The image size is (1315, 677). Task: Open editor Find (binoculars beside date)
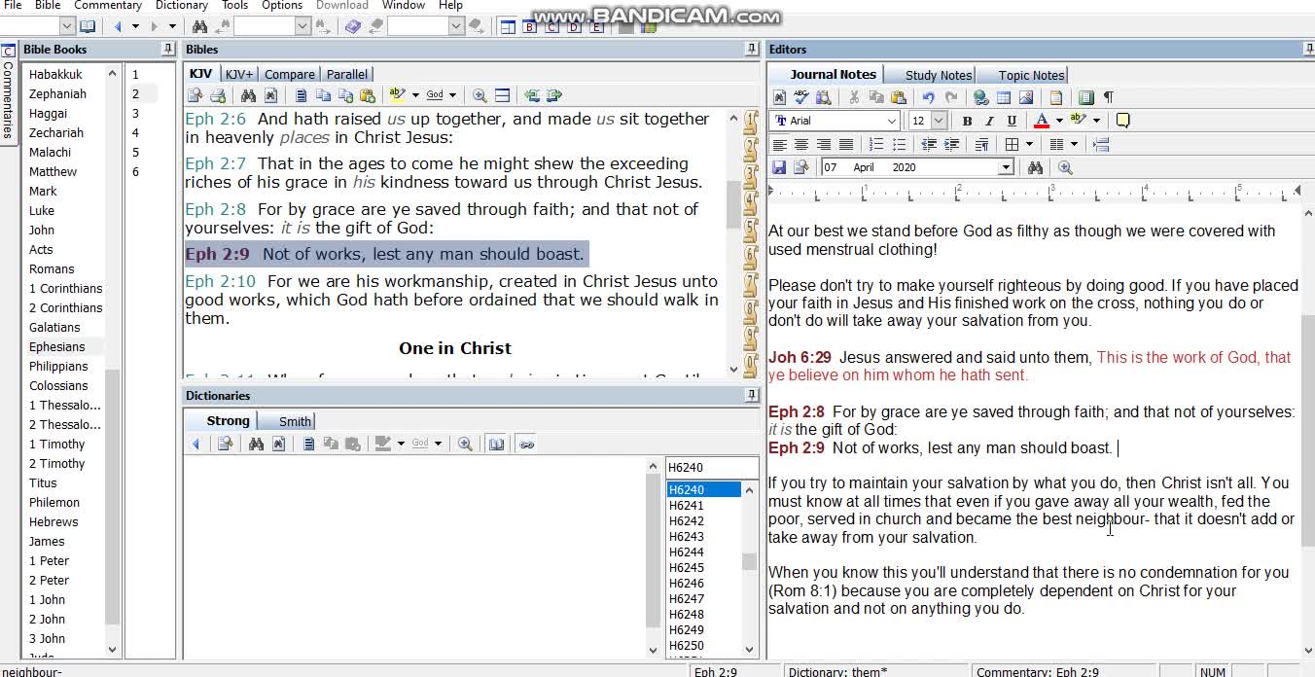click(1035, 167)
